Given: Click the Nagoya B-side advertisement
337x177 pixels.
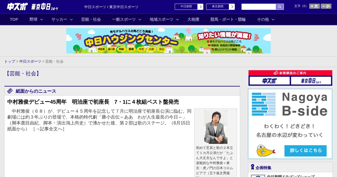Looking at the screenshot, I should [290, 124].
